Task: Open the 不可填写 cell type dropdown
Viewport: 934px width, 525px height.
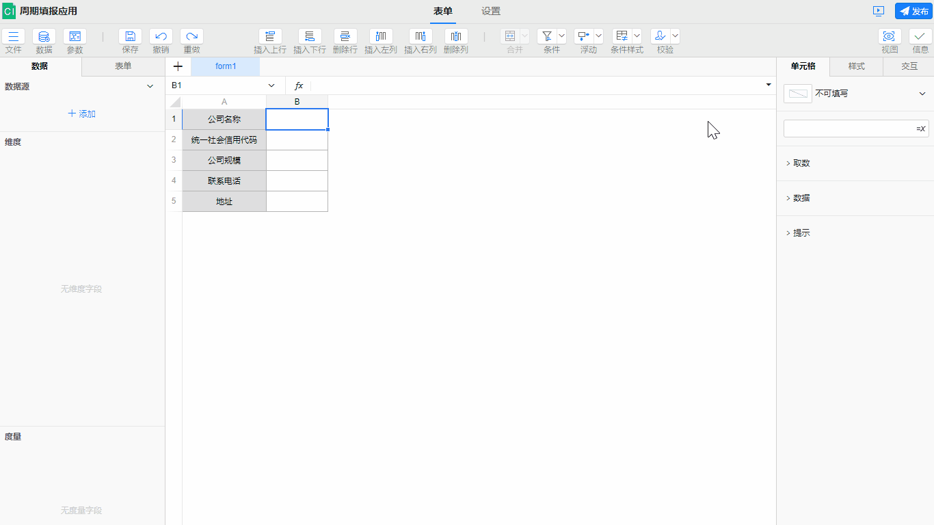Action: pos(922,94)
